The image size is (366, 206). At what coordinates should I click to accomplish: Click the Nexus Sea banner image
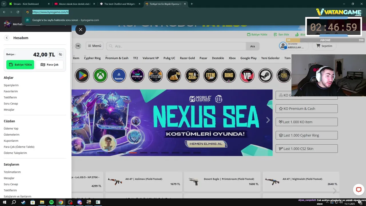point(172,123)
